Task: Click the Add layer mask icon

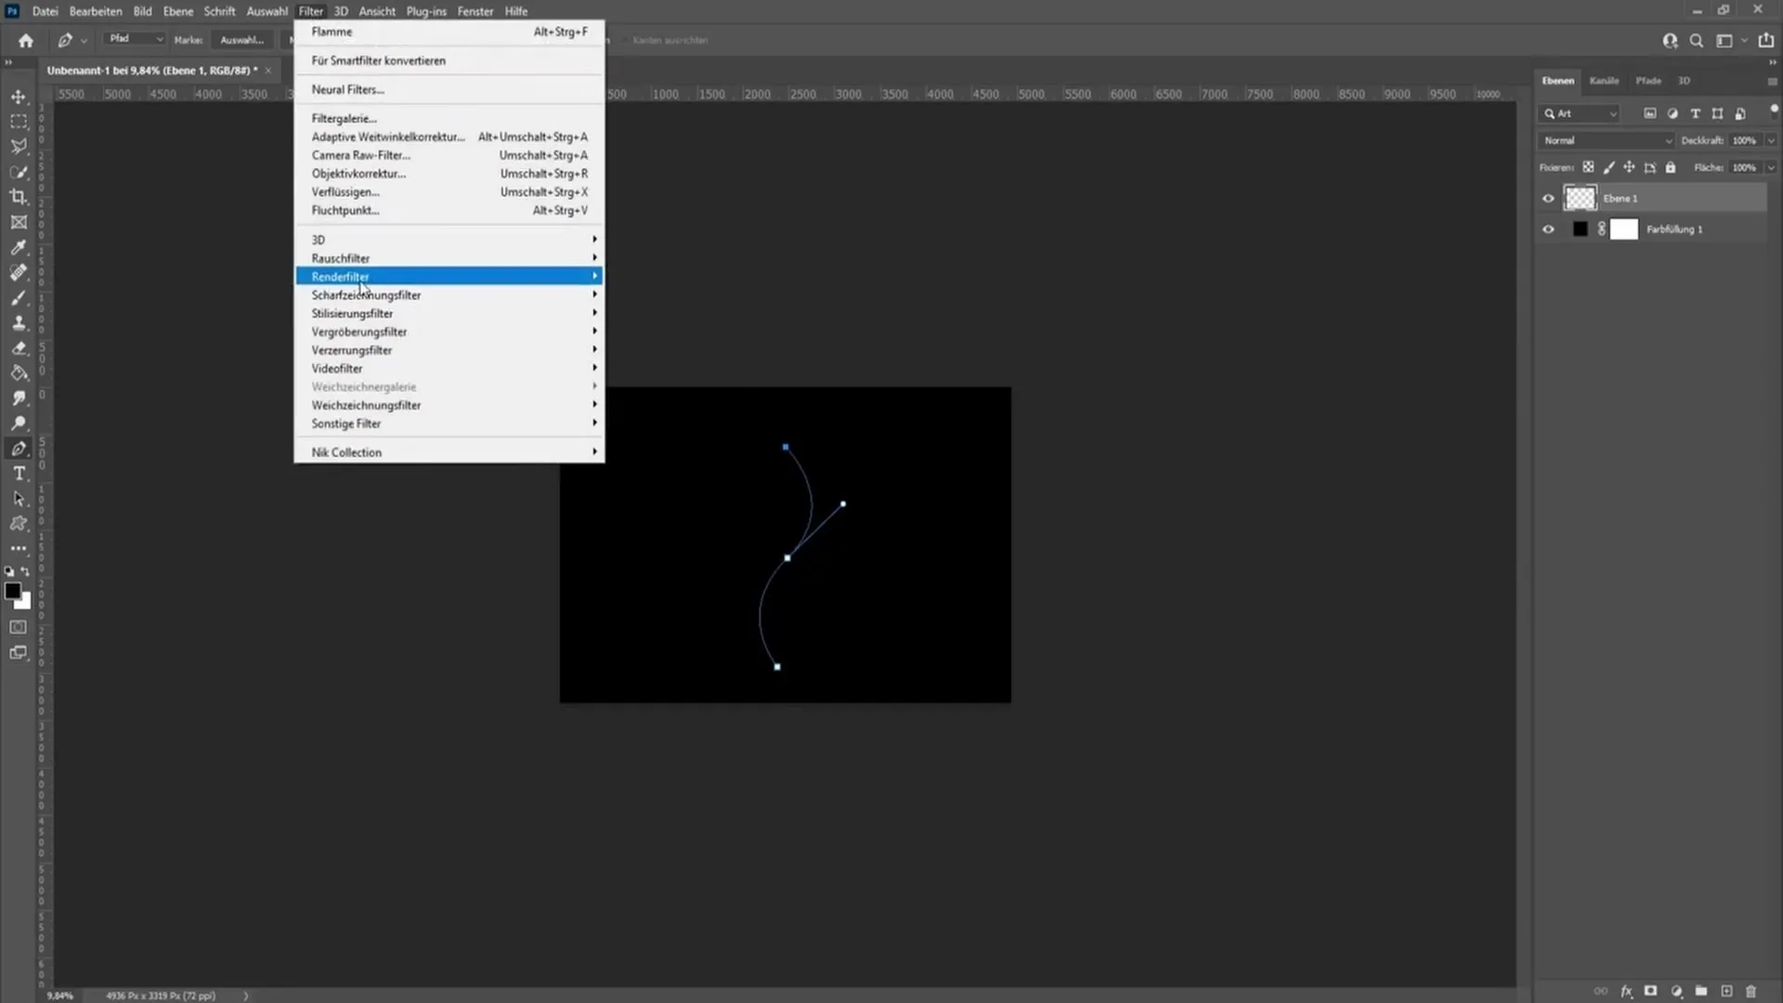Action: click(x=1650, y=991)
